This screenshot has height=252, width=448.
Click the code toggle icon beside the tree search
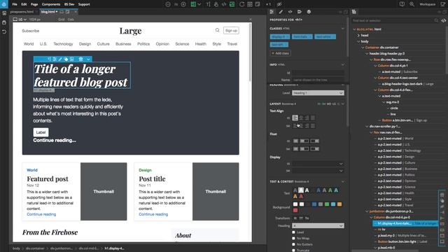(443, 20)
